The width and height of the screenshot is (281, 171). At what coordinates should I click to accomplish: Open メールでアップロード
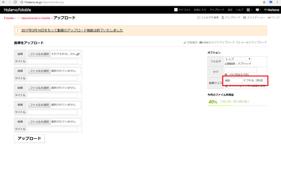pos(252,42)
